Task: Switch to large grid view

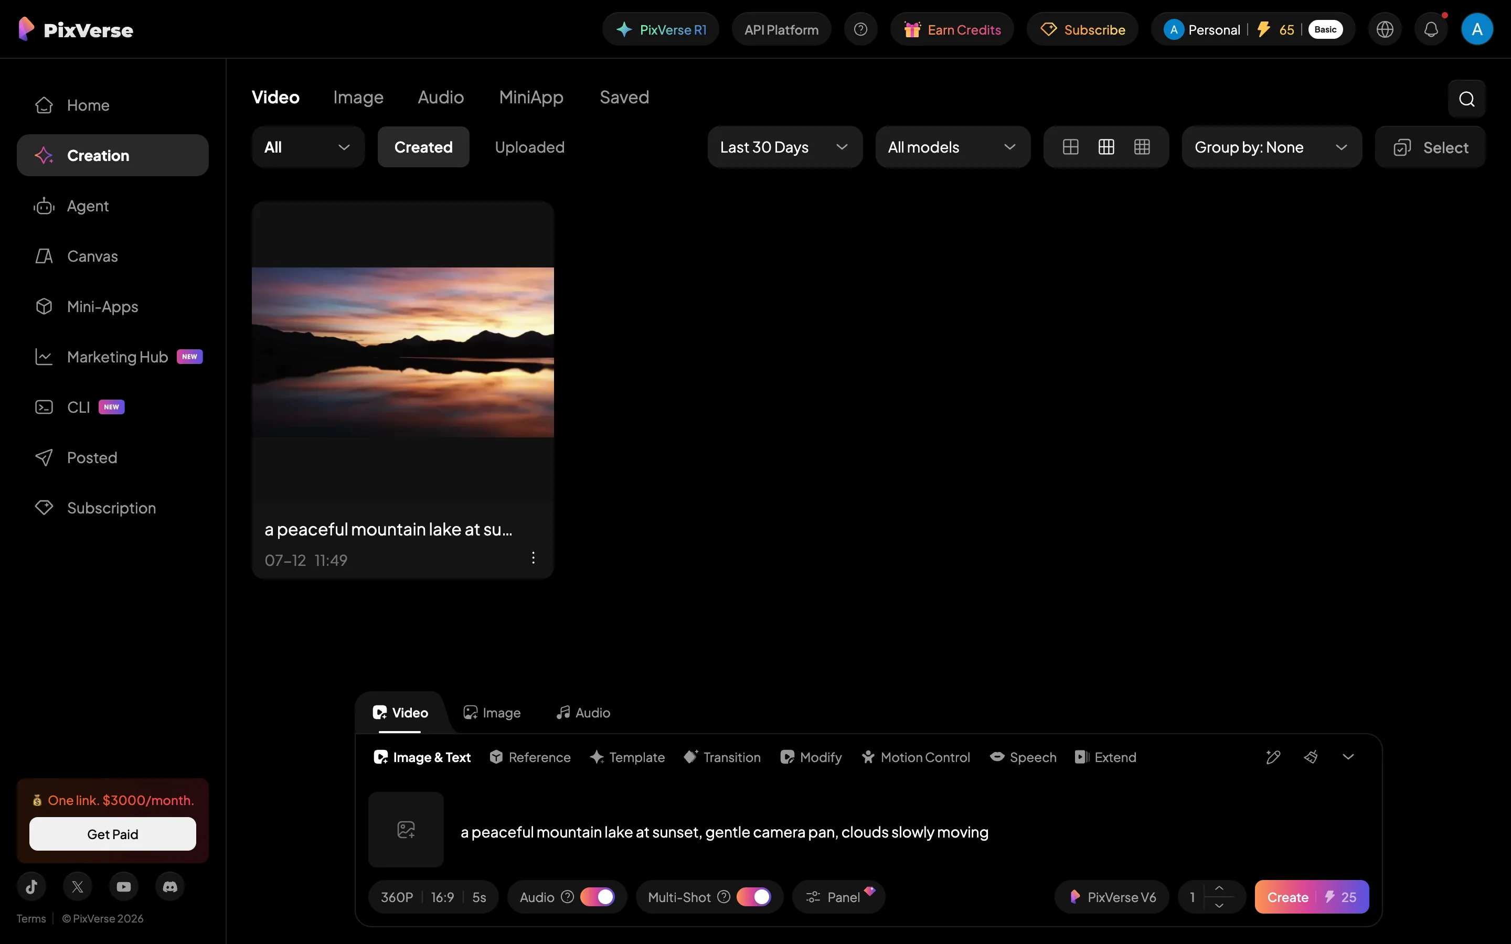Action: click(x=1070, y=147)
